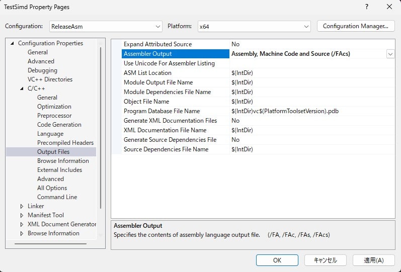
Task: Select Optimization under C/C++
Action: [54, 107]
